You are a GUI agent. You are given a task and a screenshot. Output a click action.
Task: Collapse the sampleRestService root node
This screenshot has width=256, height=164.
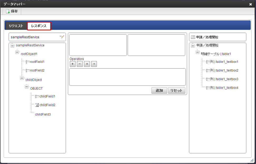coord(12,46)
